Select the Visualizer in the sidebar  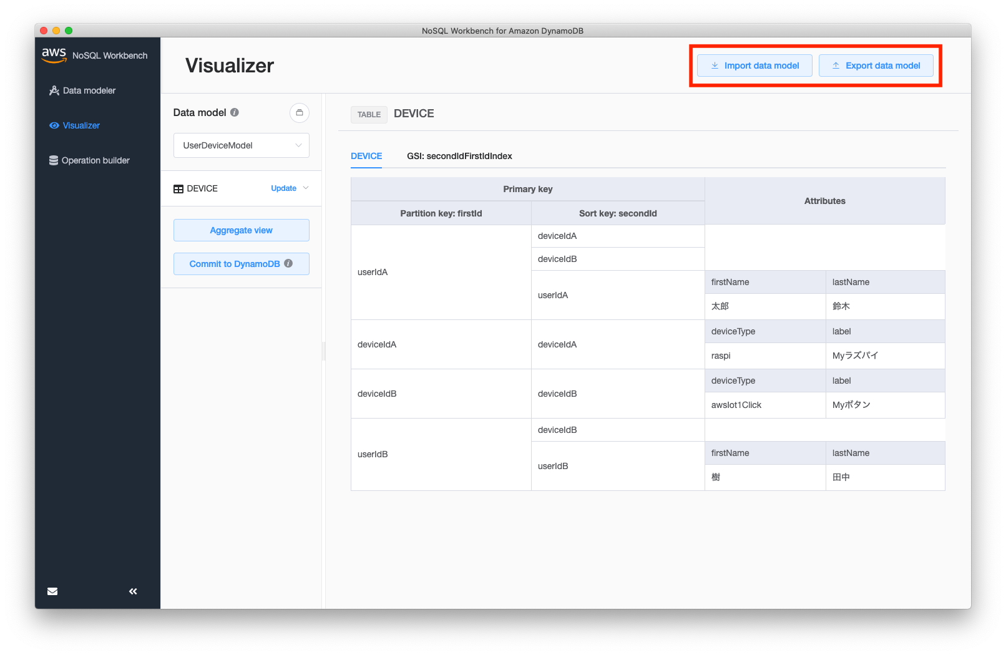(x=80, y=125)
